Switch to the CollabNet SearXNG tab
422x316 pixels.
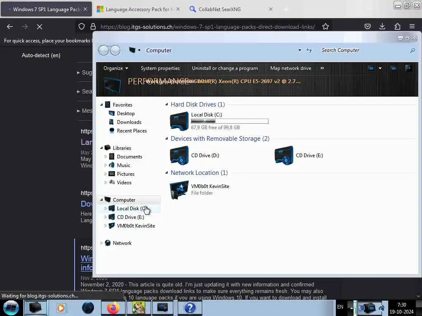click(x=219, y=9)
